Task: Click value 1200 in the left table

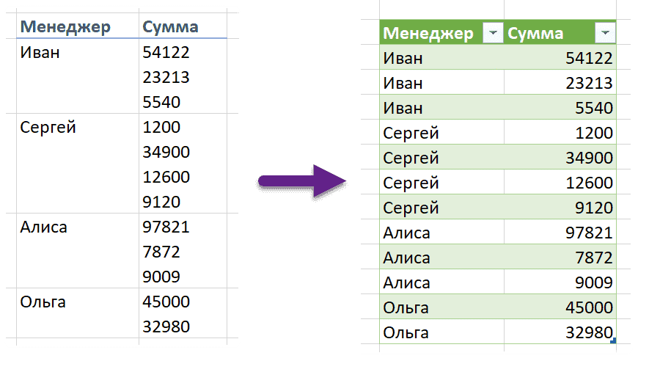Action: (x=161, y=127)
